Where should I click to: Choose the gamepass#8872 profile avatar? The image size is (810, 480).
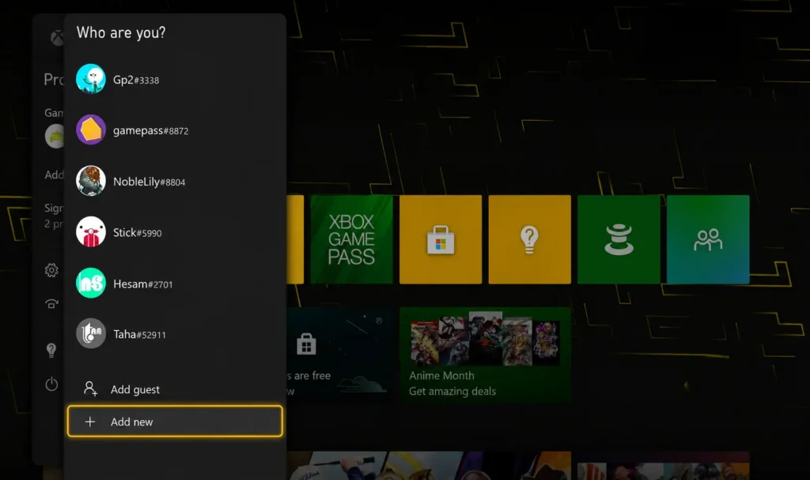tap(91, 130)
